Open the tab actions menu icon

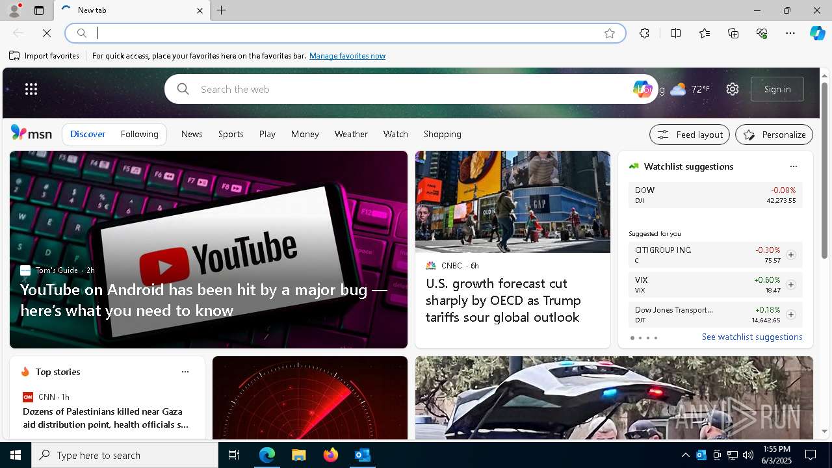39,10
